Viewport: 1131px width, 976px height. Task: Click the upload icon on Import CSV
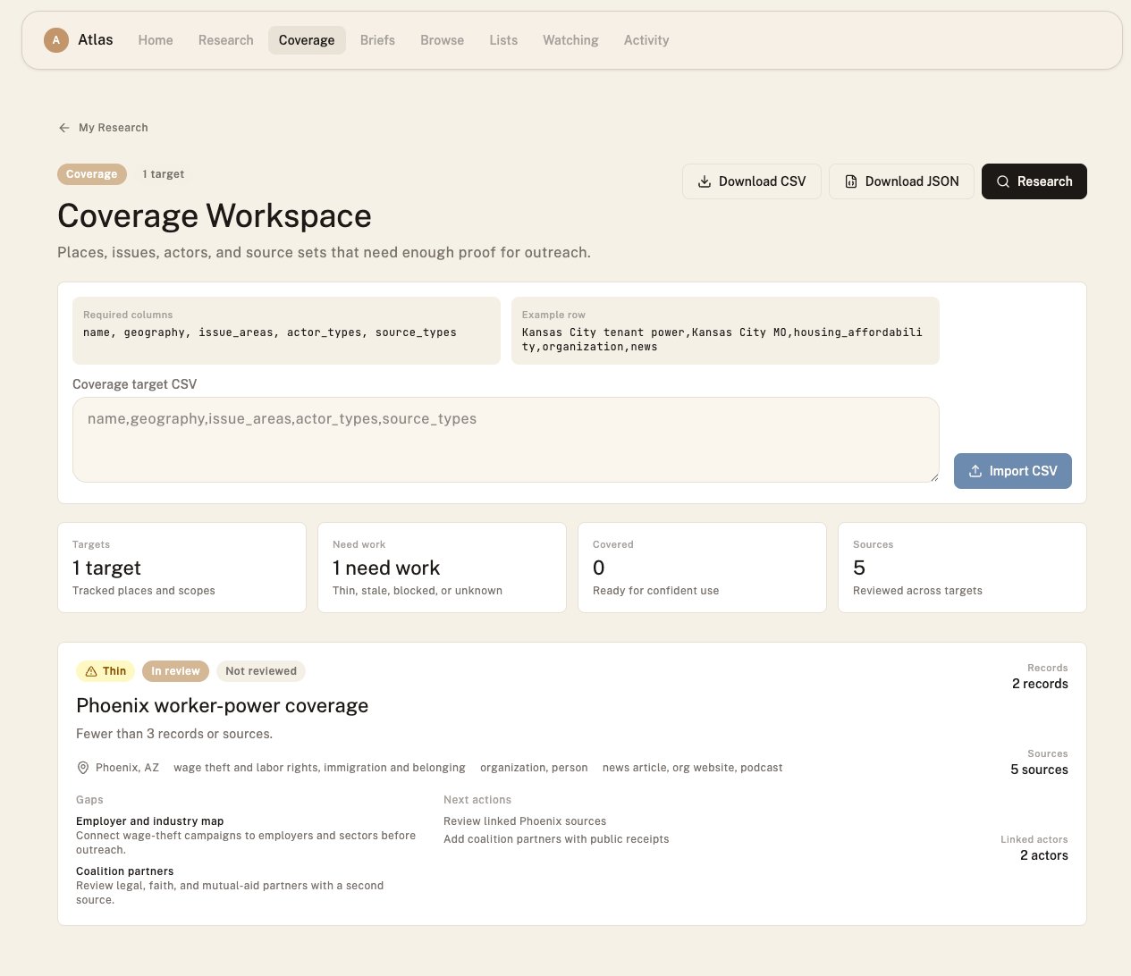tap(975, 471)
